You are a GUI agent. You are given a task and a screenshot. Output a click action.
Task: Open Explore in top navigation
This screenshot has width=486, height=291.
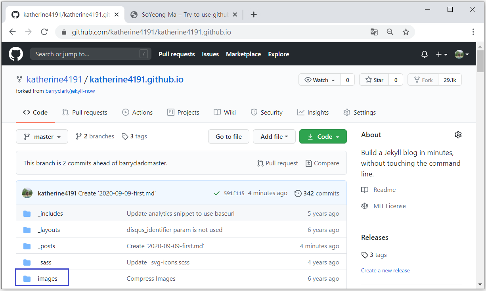coord(278,54)
